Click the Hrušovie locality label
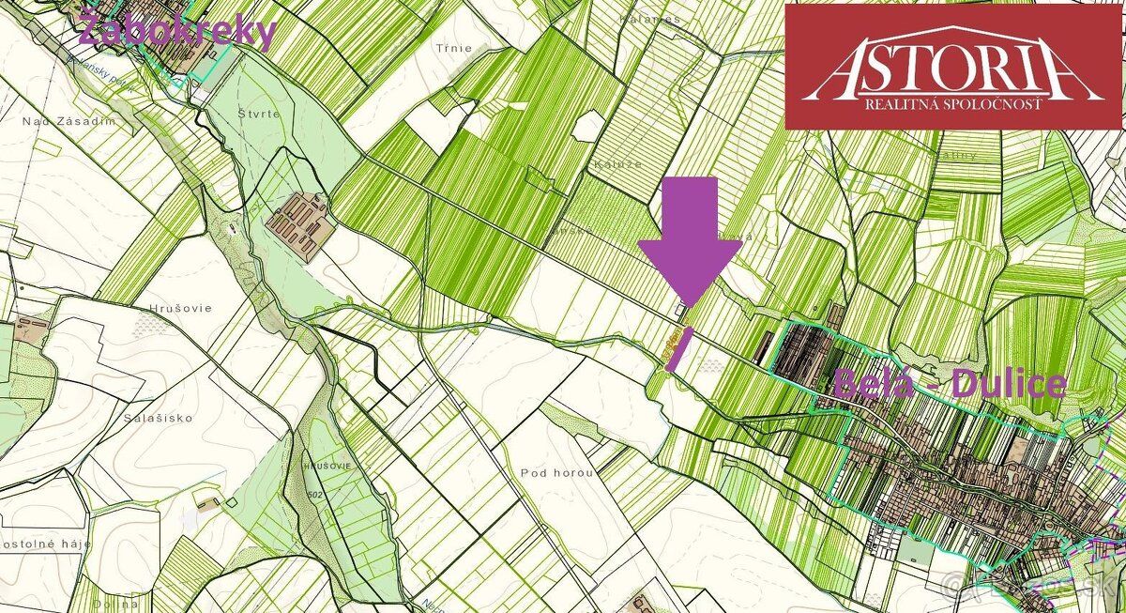Screen dimensions: 1126x613 (x=180, y=308)
